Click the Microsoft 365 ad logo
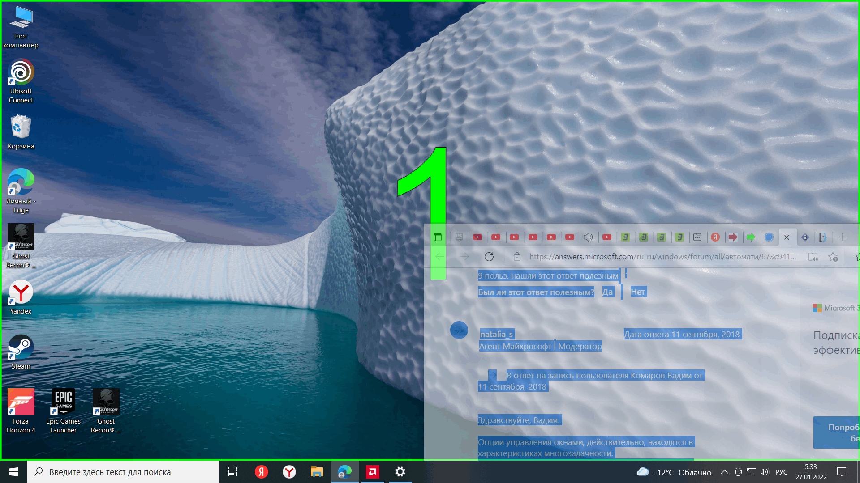The image size is (860, 483). 836,308
